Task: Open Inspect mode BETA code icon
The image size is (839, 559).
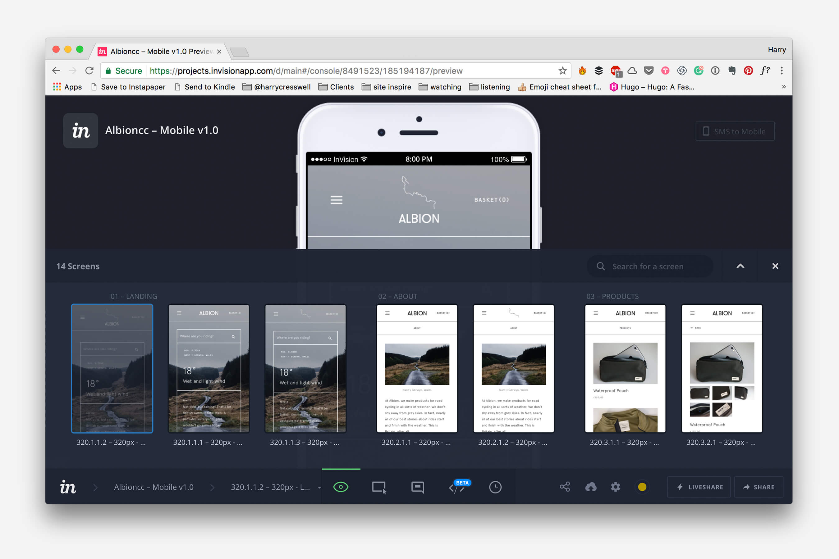Action: (460, 487)
